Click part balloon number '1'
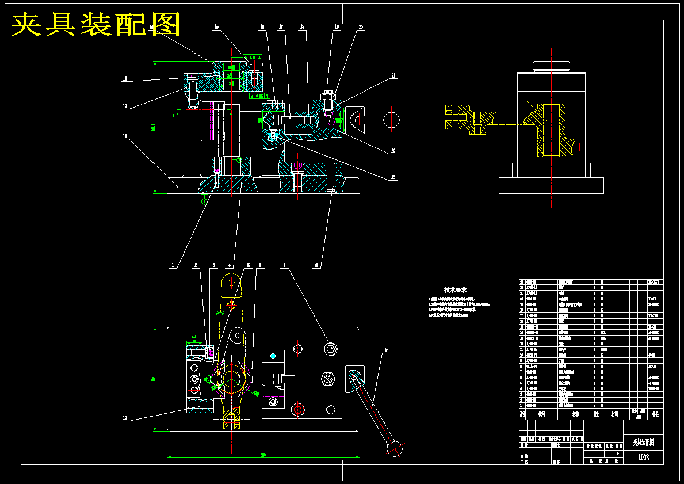This screenshot has height=484, width=684. (x=173, y=265)
